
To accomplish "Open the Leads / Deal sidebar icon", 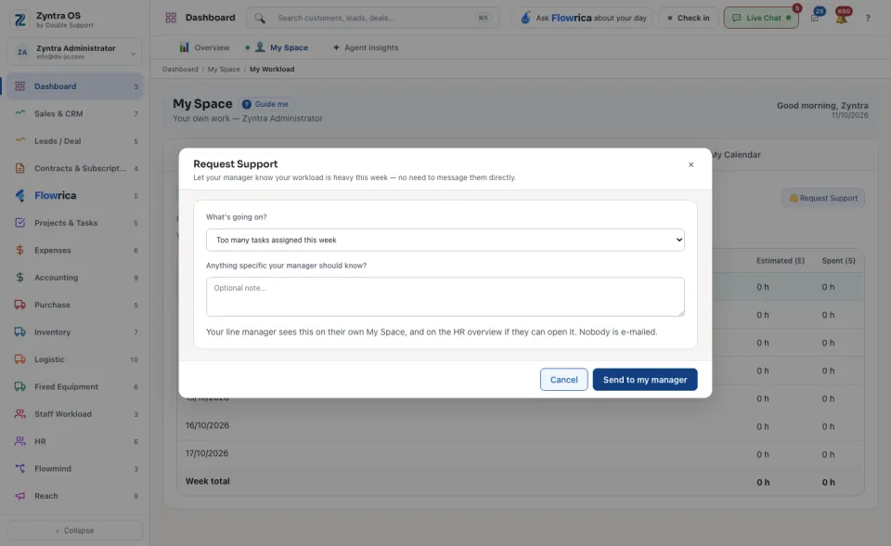I will coord(19,140).
